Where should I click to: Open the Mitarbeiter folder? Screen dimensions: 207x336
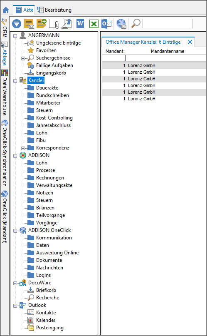click(x=48, y=103)
